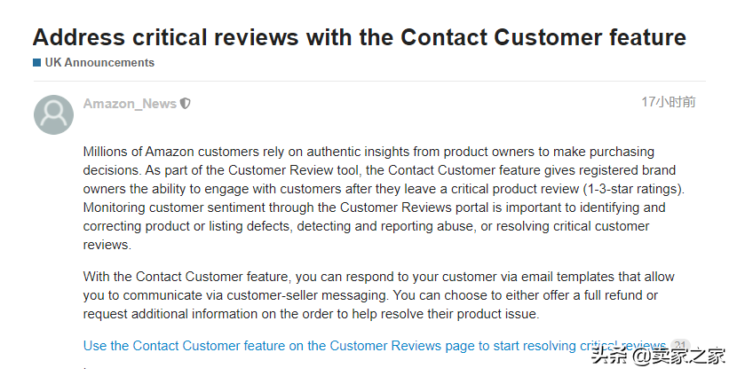Click the 头条 @卖家之家 watermark
This screenshot has width=737, height=376.
point(658,356)
